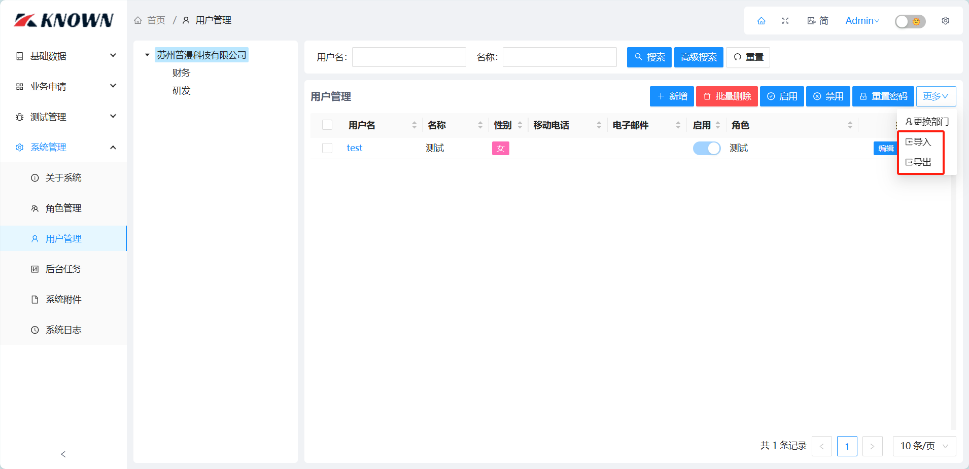Open 后台任务 icon item

pos(35,269)
